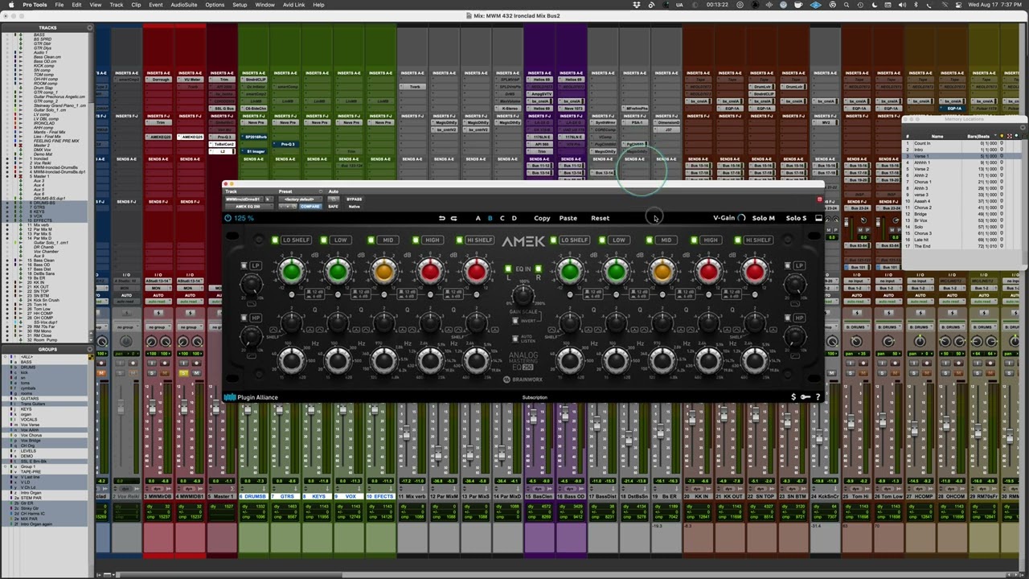The height and width of the screenshot is (579, 1029).
Task: Toggle the left channel MID band
Action: (x=371, y=240)
